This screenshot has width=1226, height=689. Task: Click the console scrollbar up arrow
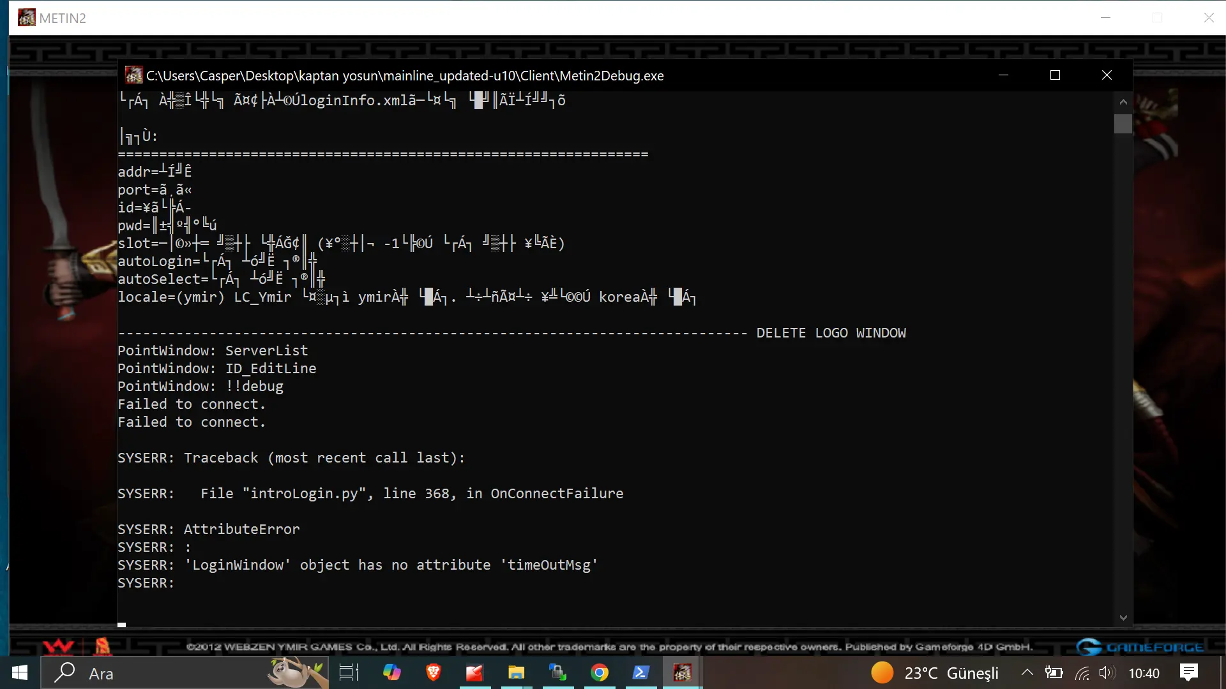click(1123, 101)
